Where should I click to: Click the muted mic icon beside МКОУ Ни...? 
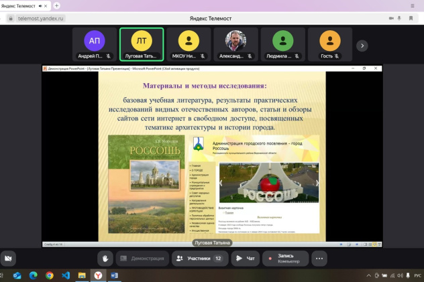click(203, 56)
